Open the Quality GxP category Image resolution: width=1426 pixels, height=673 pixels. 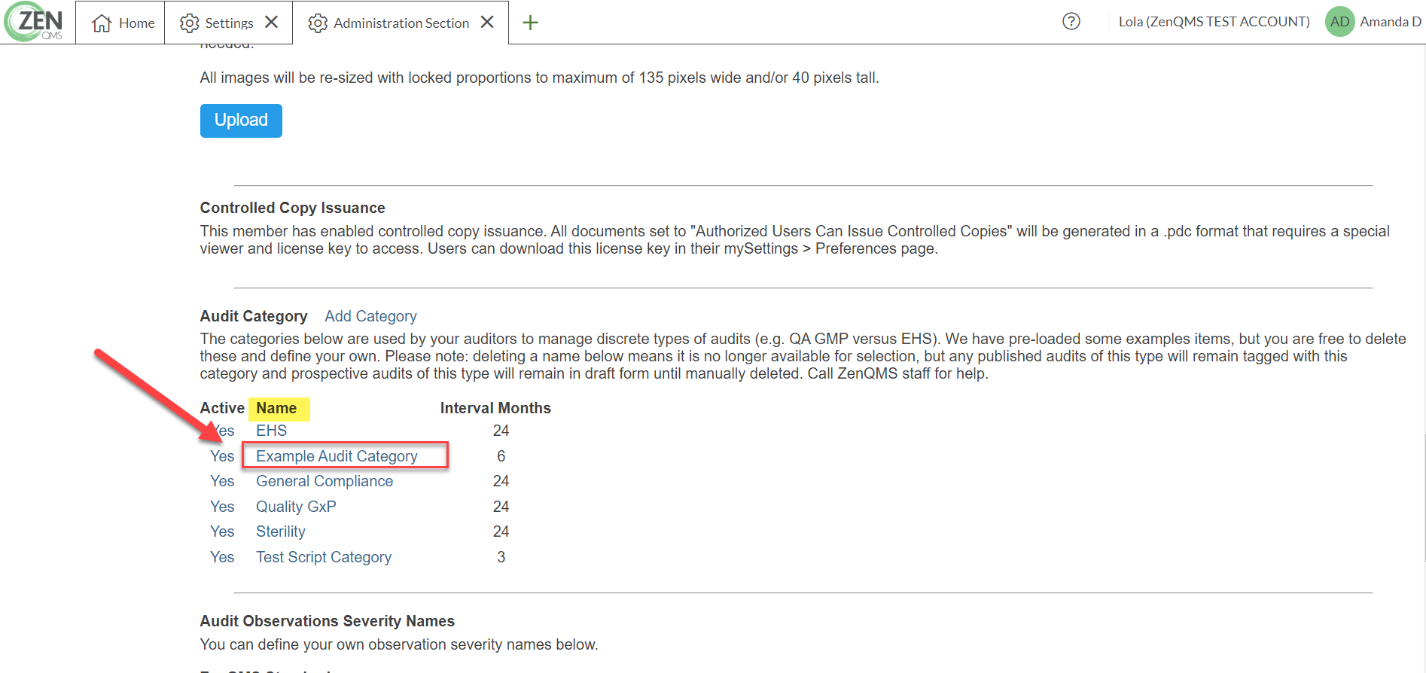296,507
